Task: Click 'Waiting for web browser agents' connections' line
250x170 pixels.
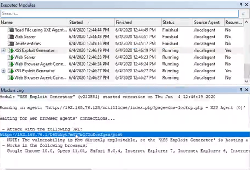Action: point(57,118)
